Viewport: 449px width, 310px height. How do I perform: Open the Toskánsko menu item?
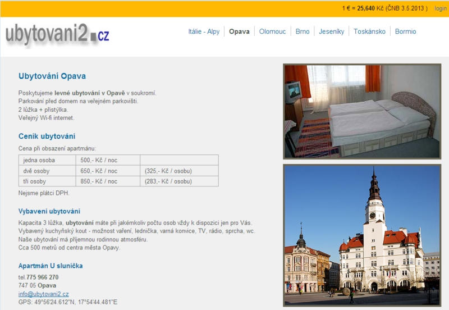coord(369,31)
